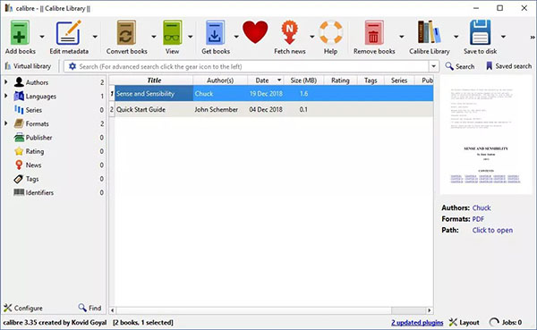The height and width of the screenshot is (330, 537).
Task: Select the Identifiers barcode category
Action: pyautogui.click(x=39, y=192)
